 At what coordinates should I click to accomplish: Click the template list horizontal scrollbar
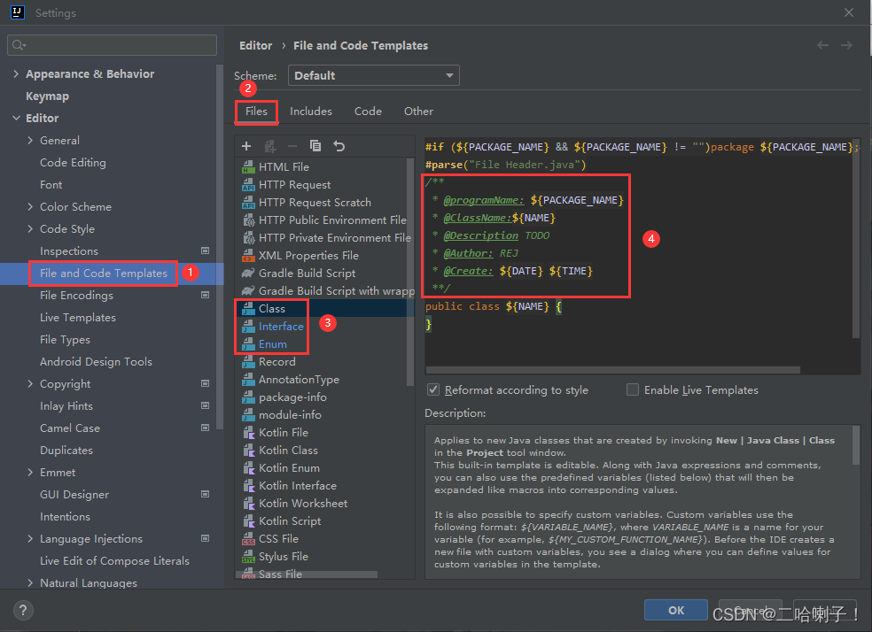307,574
